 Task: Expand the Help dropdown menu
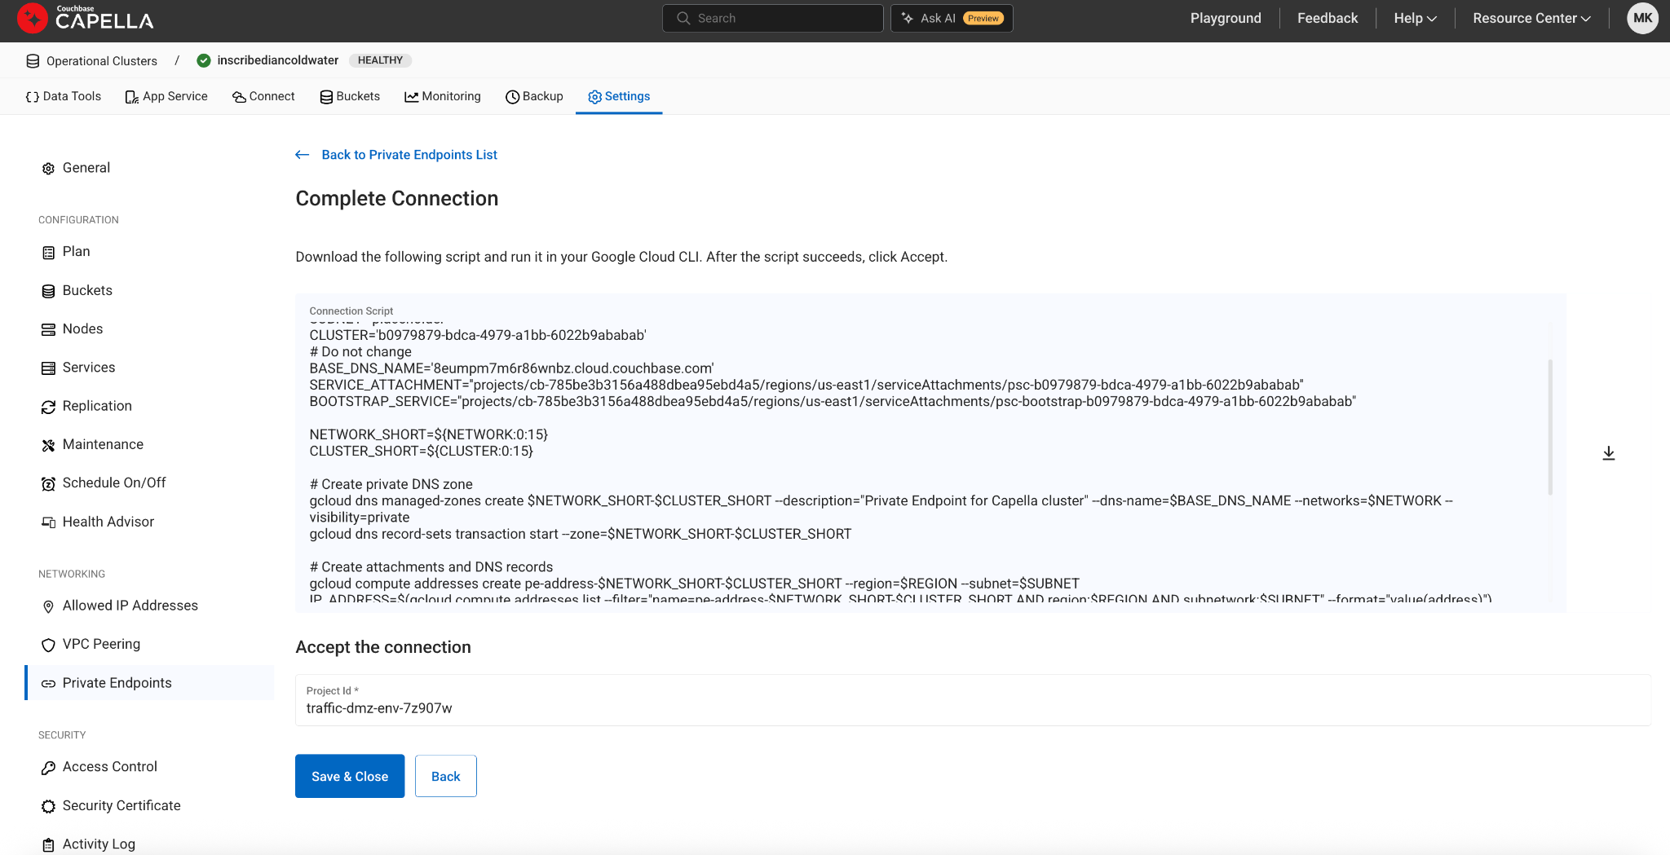(1415, 18)
